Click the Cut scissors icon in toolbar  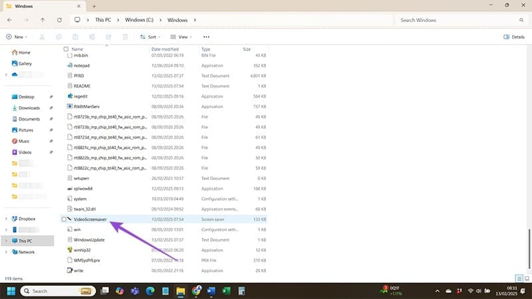(42, 37)
